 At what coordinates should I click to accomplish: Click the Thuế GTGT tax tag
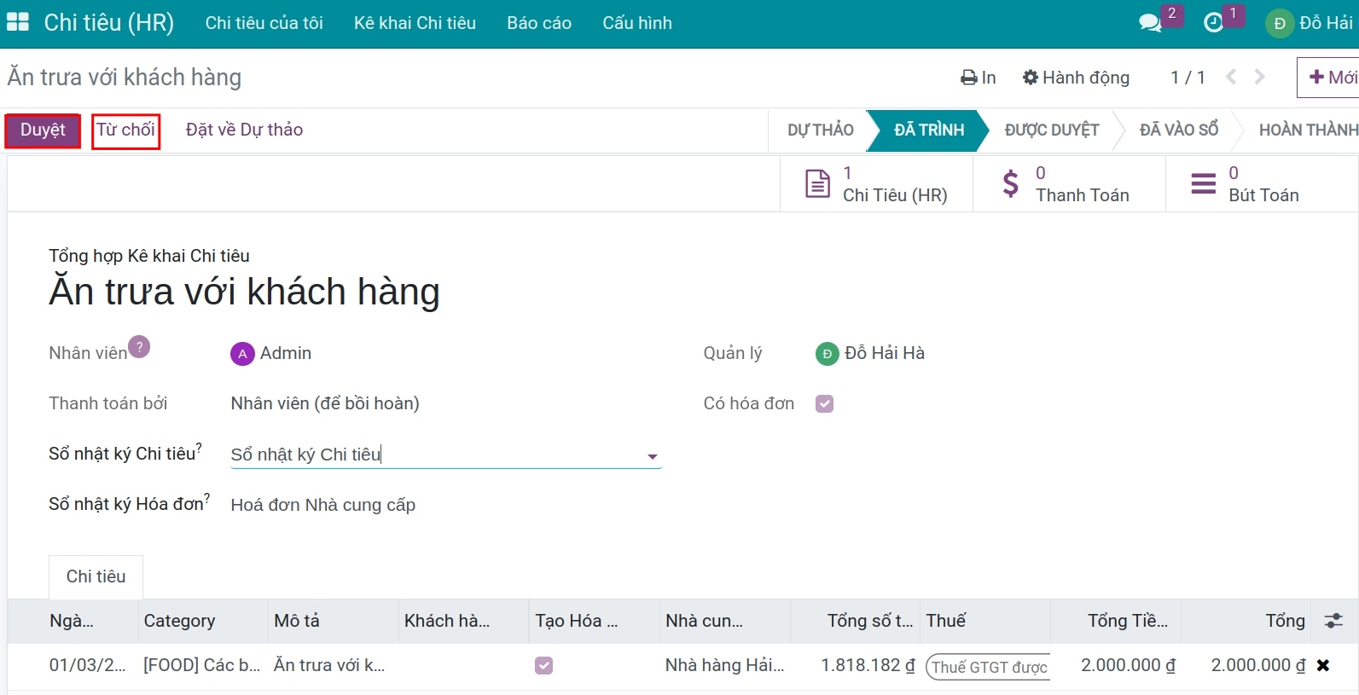pos(989,667)
